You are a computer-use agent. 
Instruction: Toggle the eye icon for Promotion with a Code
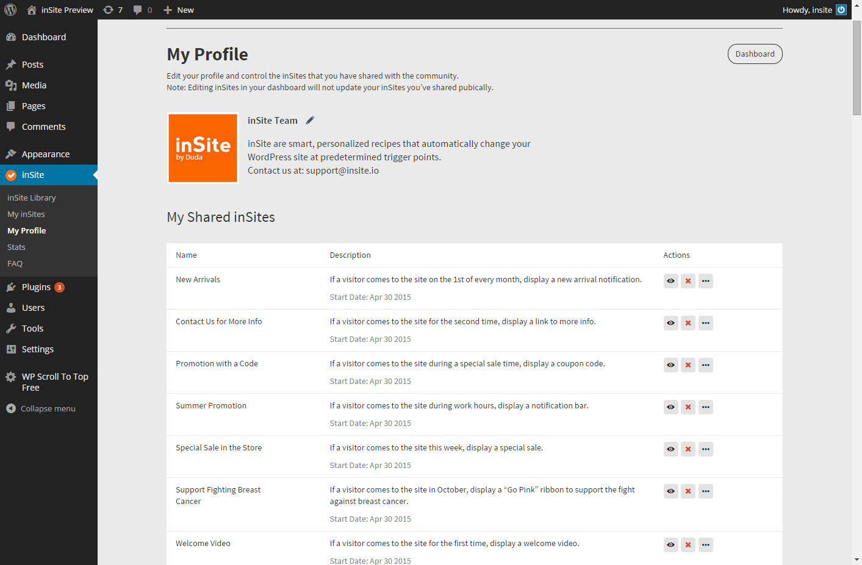point(670,365)
